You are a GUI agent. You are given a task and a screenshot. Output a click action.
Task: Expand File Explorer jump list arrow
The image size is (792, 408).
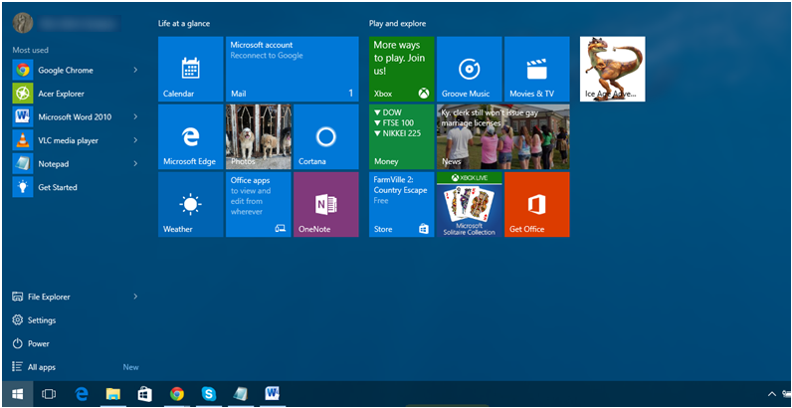(x=135, y=297)
